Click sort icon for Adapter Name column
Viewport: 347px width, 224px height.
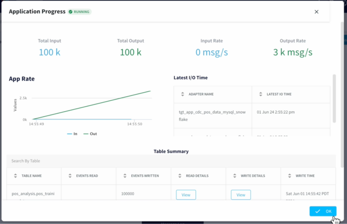point(181,94)
